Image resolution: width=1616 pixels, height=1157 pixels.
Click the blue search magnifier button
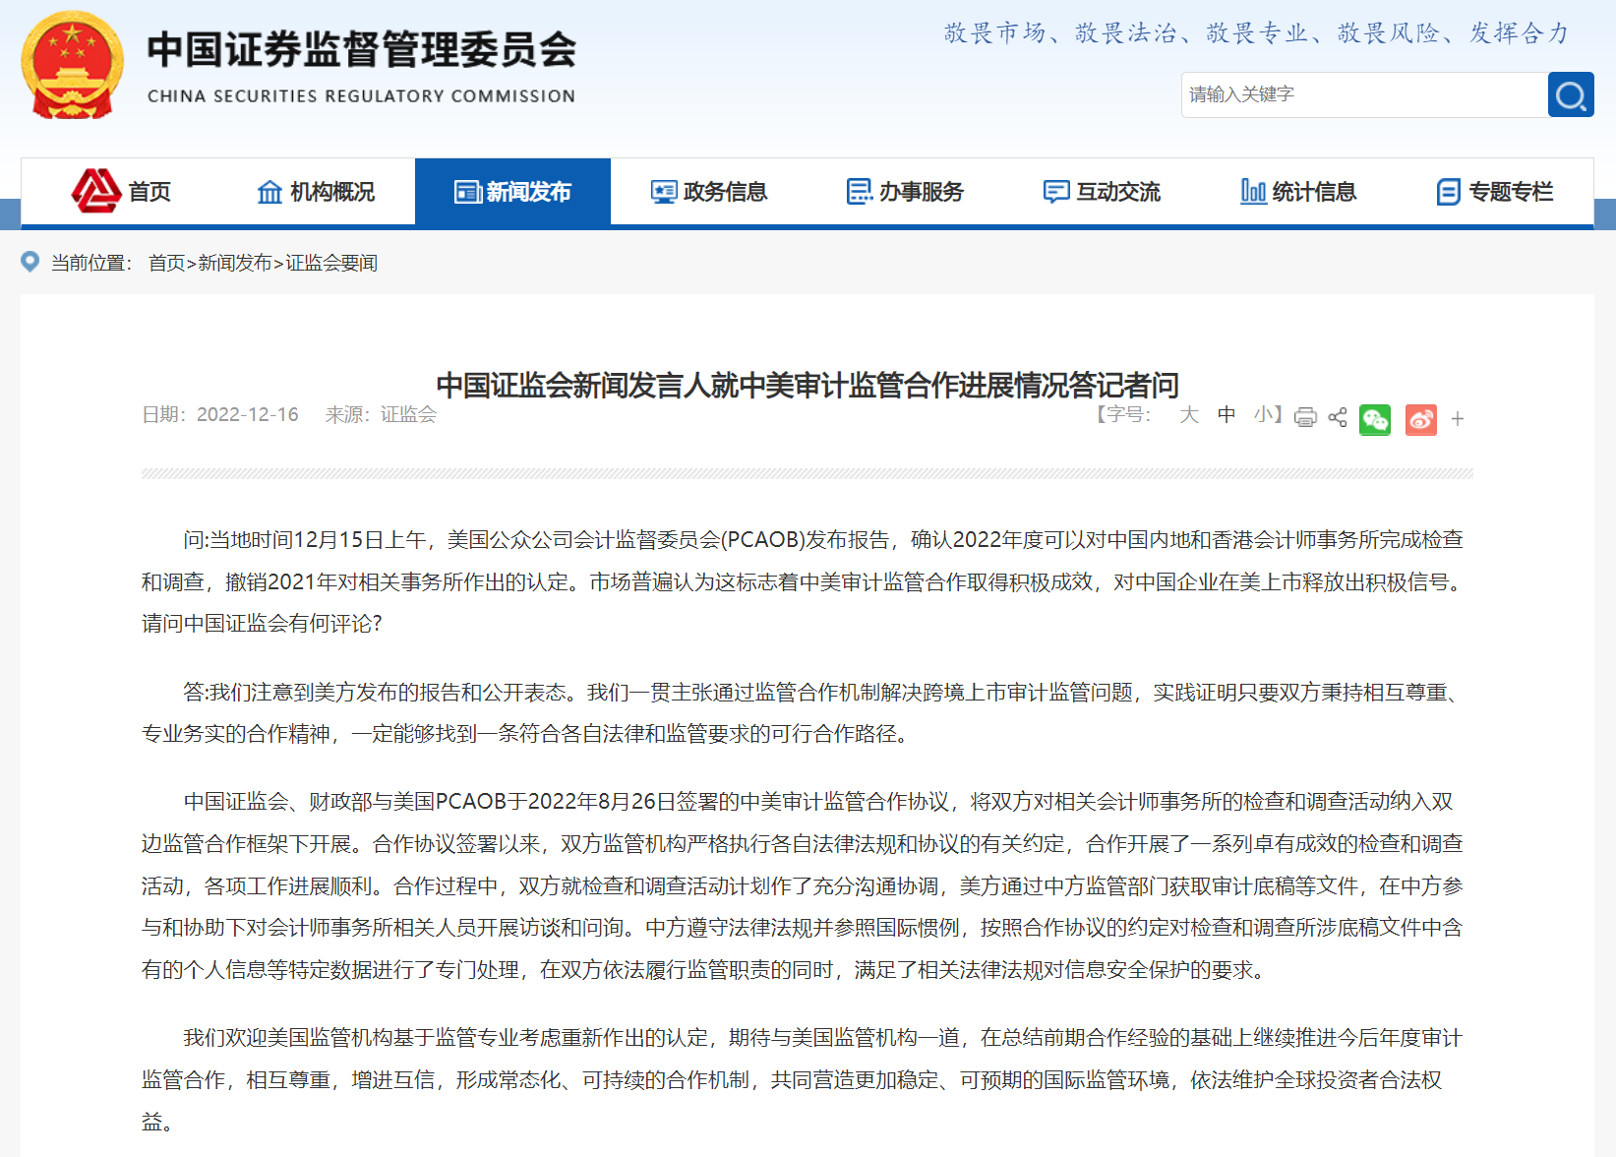pyautogui.click(x=1571, y=94)
